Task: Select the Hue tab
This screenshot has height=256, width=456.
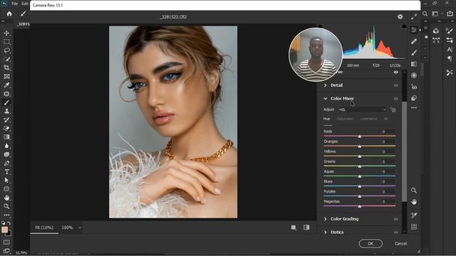Action: (x=326, y=119)
